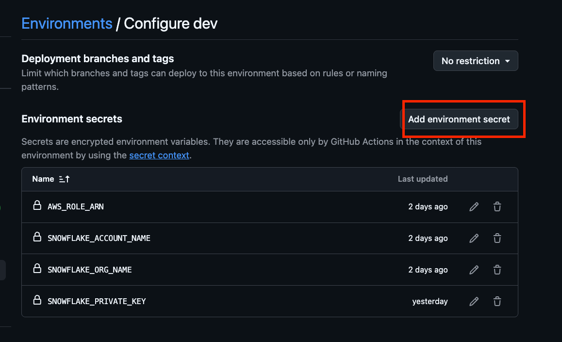
Task: Delete the AWS_ROLE_ARN secret trash icon
Action: tap(497, 207)
